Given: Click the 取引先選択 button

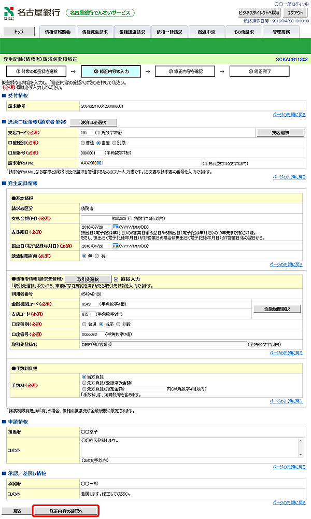Looking at the screenshot, I should (88, 279).
